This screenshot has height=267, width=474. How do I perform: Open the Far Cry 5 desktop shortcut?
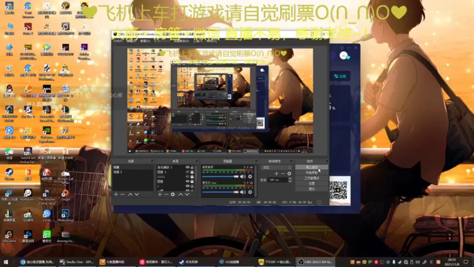[x=28, y=112]
